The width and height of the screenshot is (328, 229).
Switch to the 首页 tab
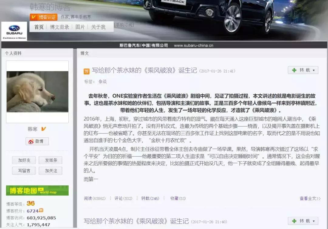coord(39,27)
